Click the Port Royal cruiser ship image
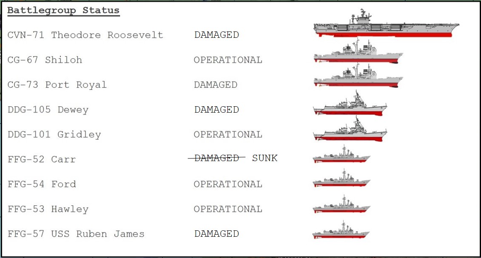This screenshot has height=258, width=481. click(358, 78)
